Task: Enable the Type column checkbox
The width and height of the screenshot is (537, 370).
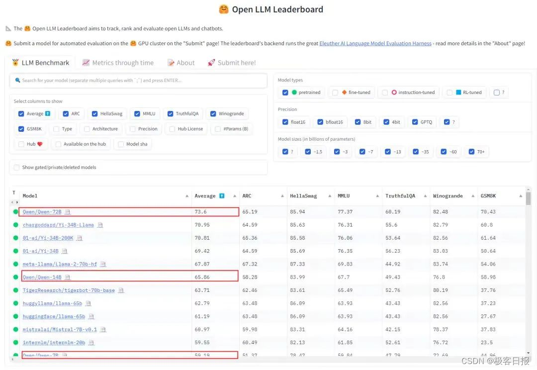Action: tap(56, 129)
